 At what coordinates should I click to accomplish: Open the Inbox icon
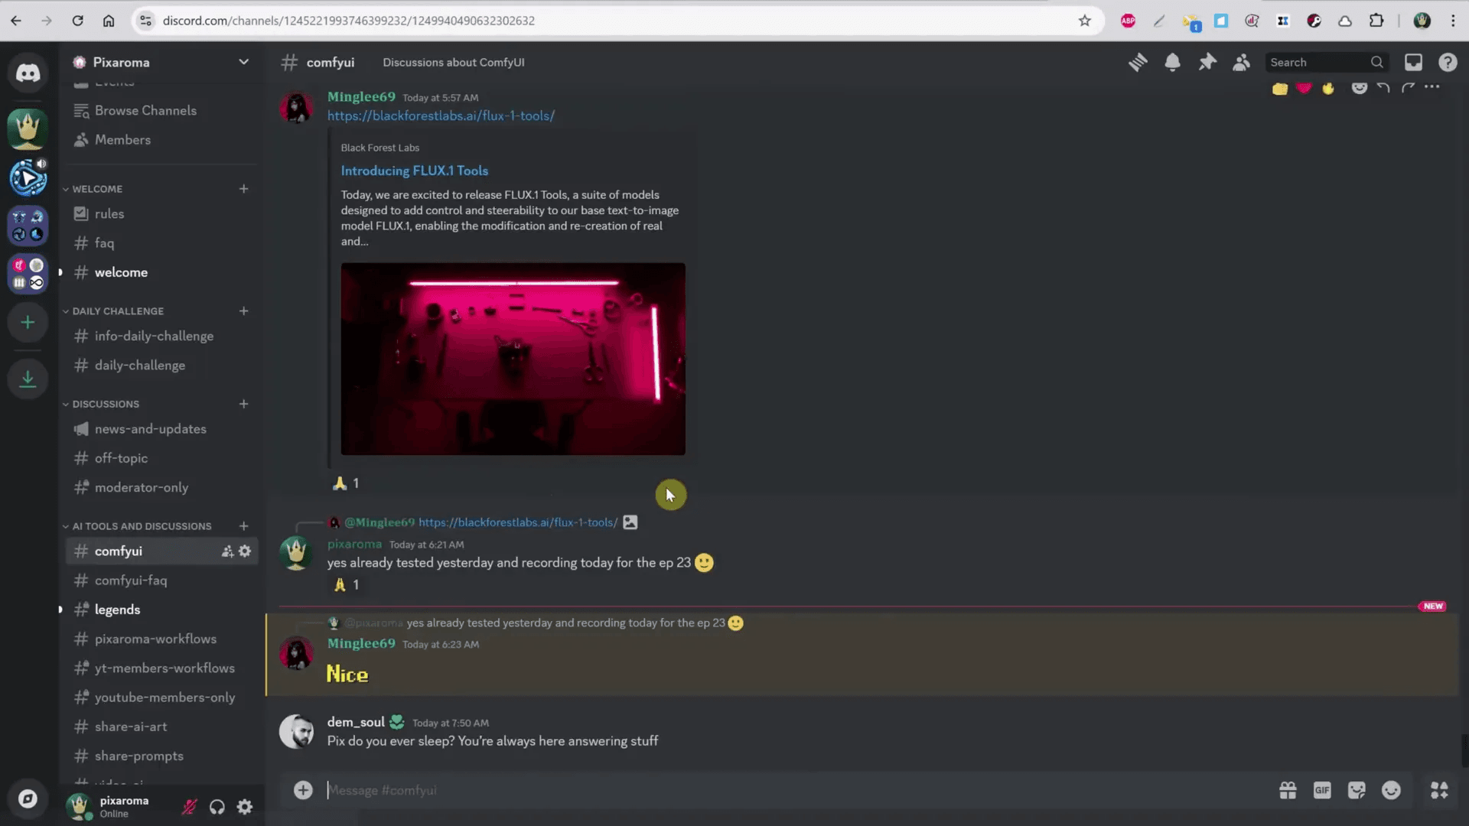1413,62
